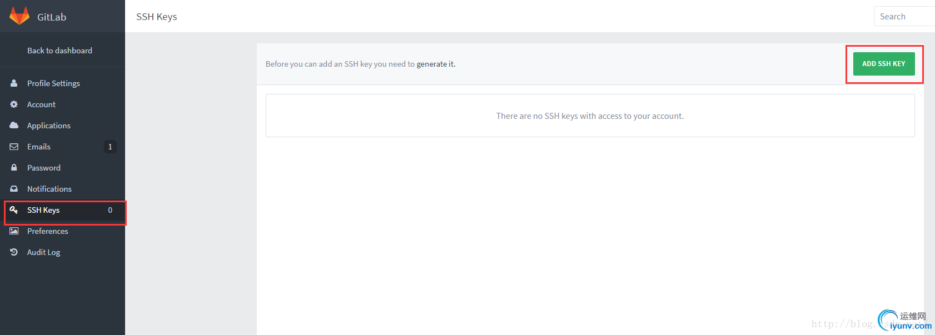Click the Password lock icon
The width and height of the screenshot is (935, 335).
pos(14,167)
